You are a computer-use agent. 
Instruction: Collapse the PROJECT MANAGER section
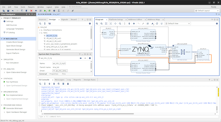coord(2,18)
